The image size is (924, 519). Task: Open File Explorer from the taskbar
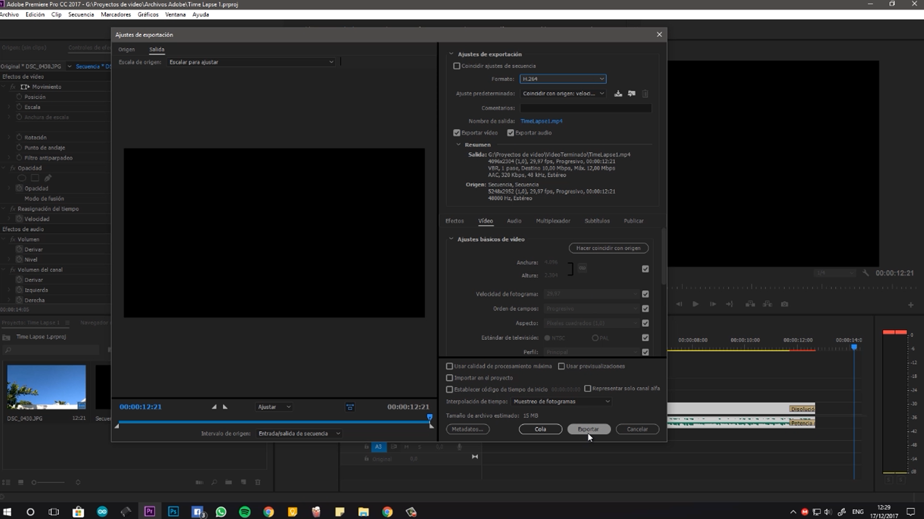[363, 511]
